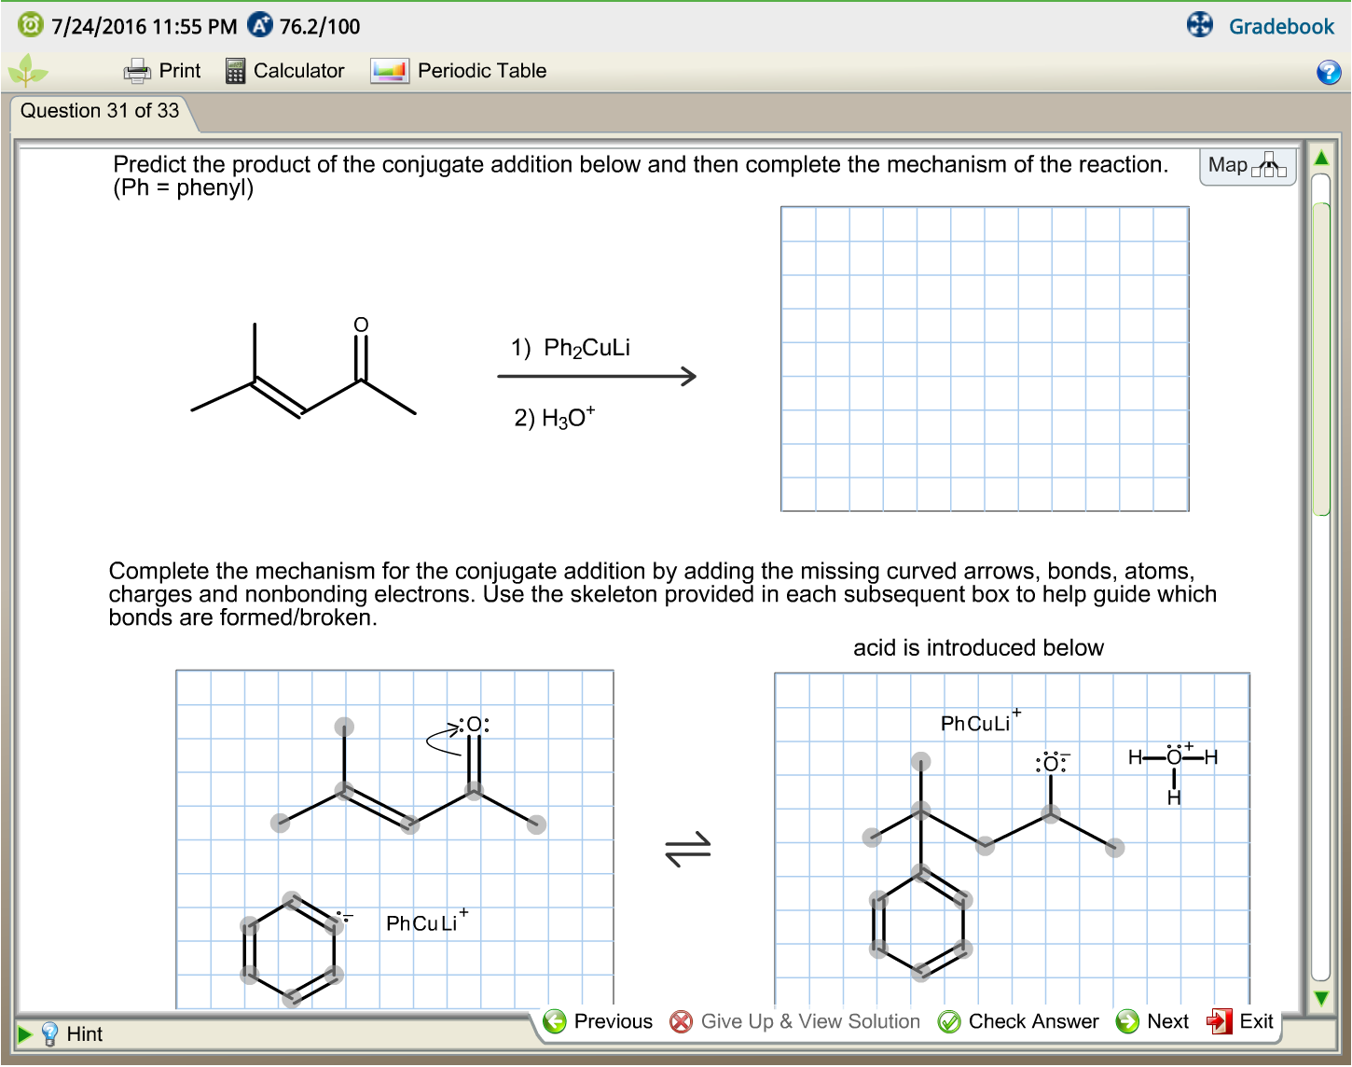
Task: Open the Gradebook page
Action: click(x=1281, y=26)
